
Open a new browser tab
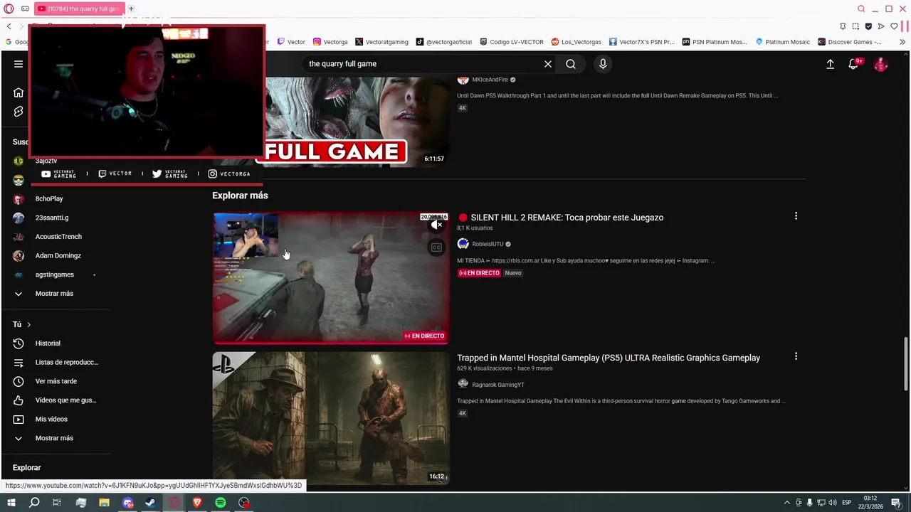(131, 9)
